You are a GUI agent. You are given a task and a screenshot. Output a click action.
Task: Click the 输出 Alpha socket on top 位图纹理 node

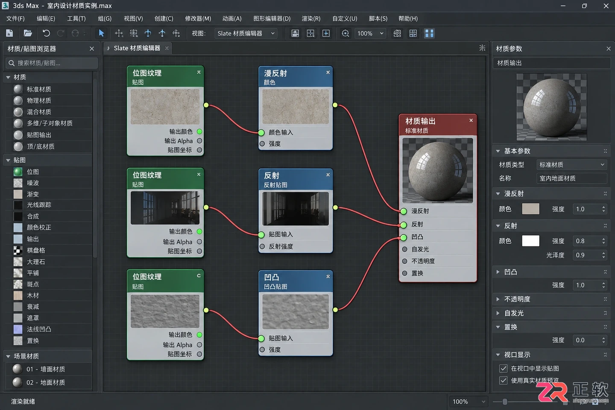point(199,141)
